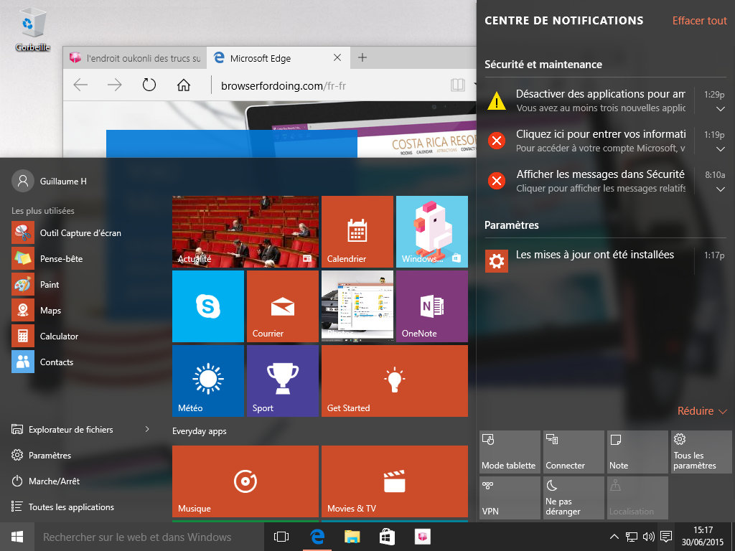Launch the Calendrier tile
This screenshot has height=551, width=735.
click(x=357, y=232)
